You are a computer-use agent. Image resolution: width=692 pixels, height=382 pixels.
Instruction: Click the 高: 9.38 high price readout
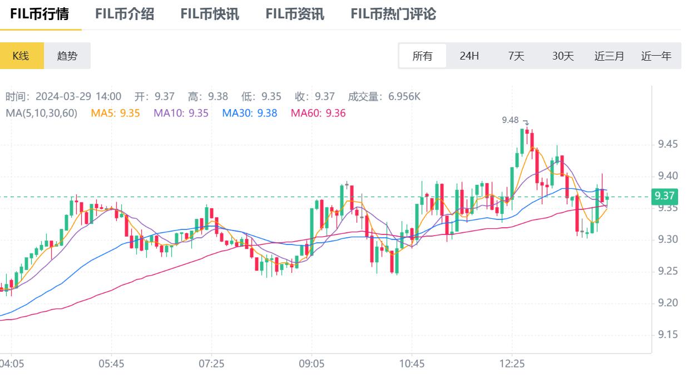[208, 96]
